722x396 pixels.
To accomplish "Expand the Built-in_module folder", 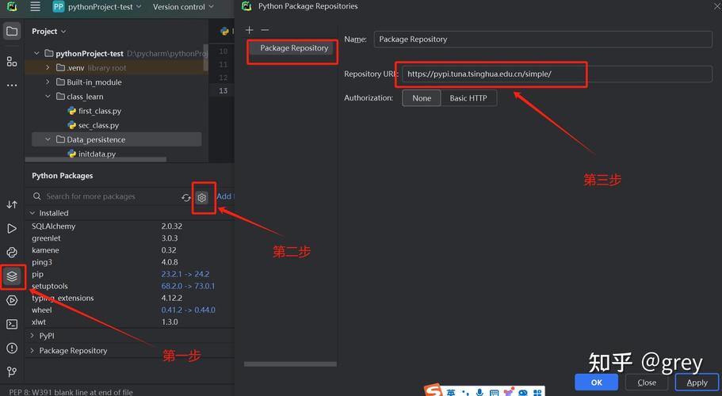I will pos(48,82).
